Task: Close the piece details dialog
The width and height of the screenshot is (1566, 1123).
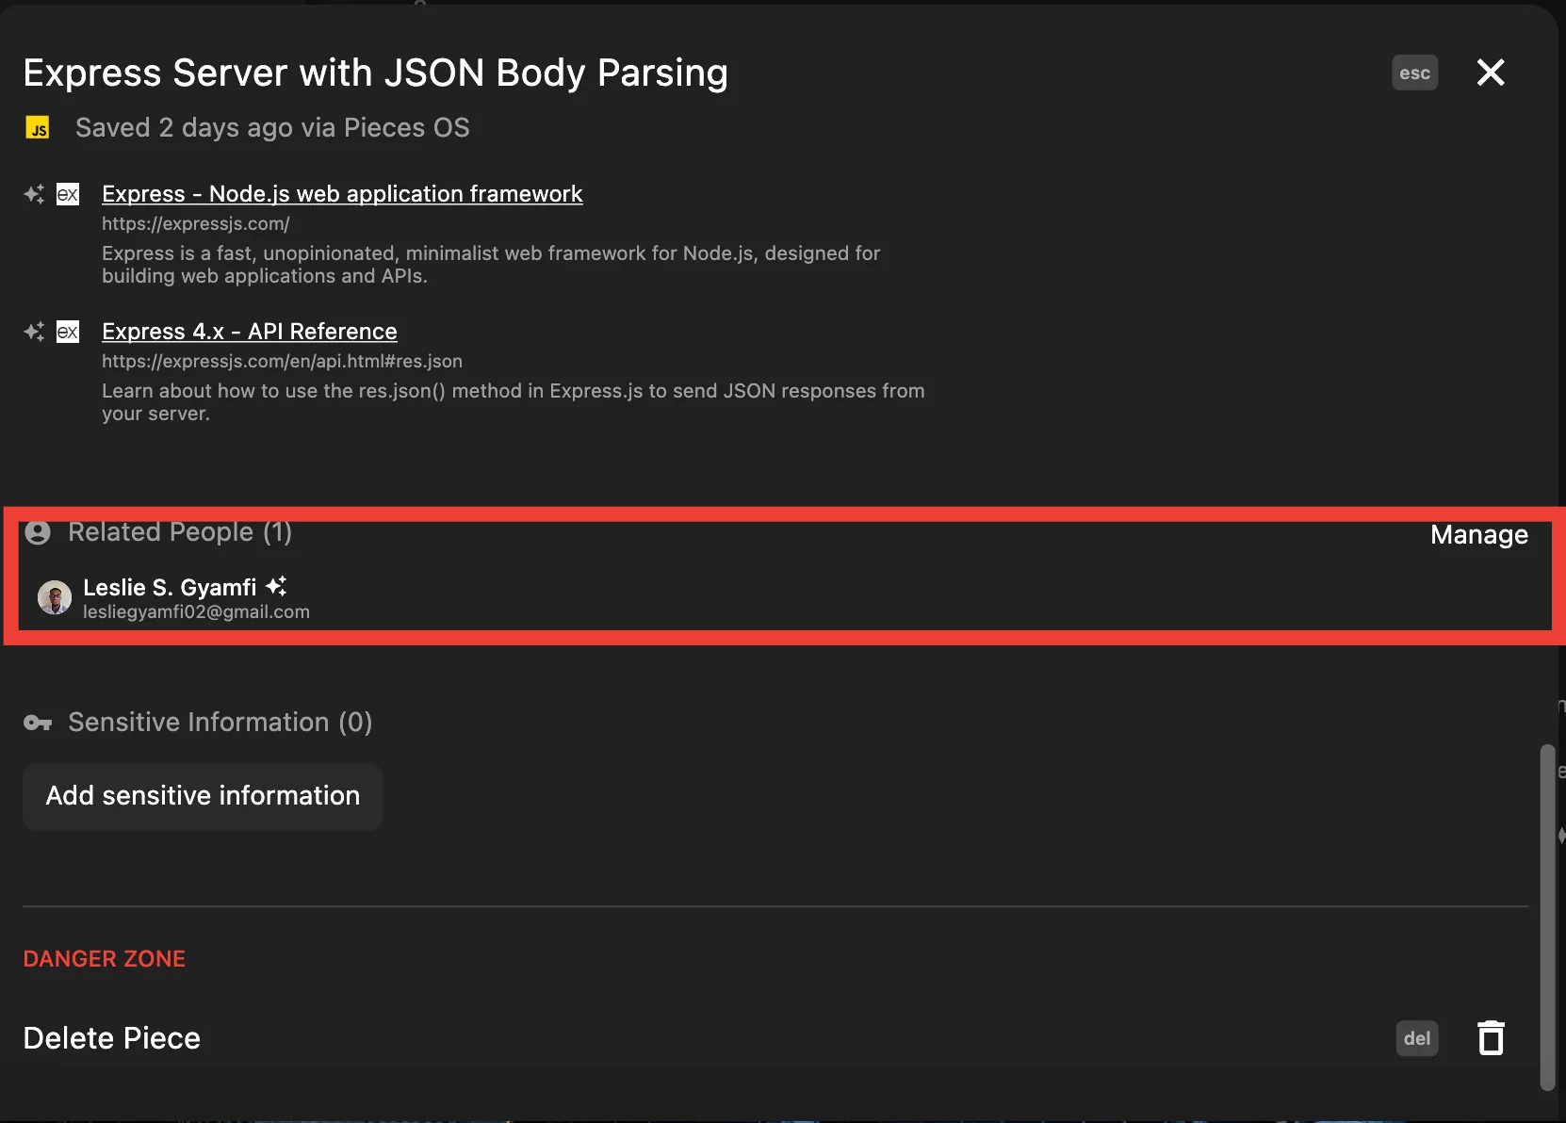Action: [1490, 73]
